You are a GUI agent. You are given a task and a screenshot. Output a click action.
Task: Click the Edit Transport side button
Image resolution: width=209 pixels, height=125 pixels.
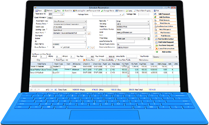(x=165, y=14)
